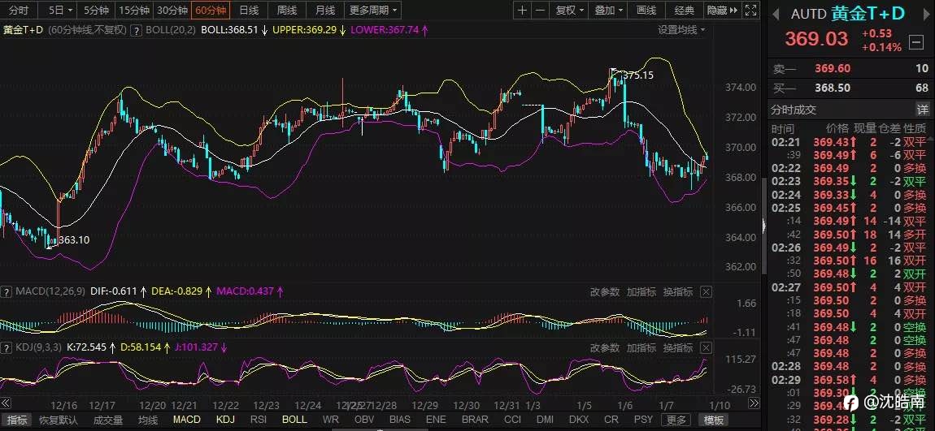Click the 363.10 low price label
The width and height of the screenshot is (935, 431).
73,240
